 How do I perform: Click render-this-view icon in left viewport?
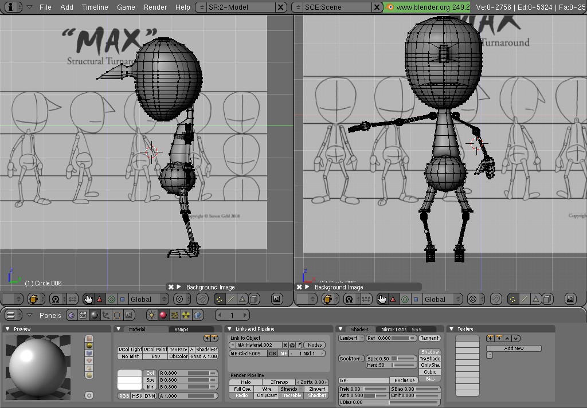click(277, 299)
